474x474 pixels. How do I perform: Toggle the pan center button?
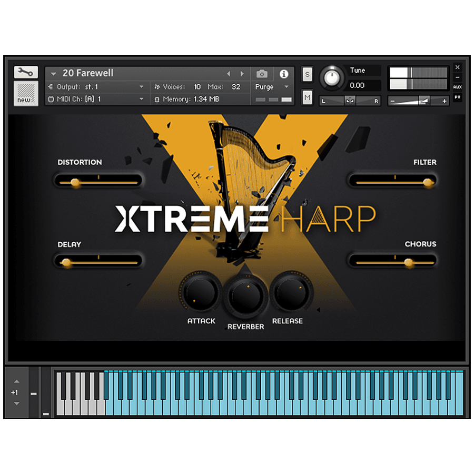[x=349, y=100]
